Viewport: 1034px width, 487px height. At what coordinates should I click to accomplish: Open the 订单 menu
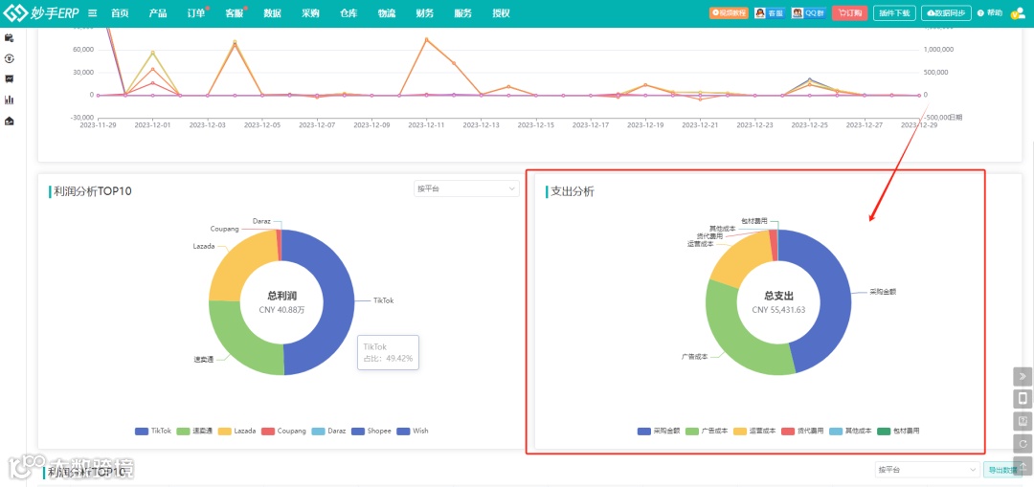(196, 13)
